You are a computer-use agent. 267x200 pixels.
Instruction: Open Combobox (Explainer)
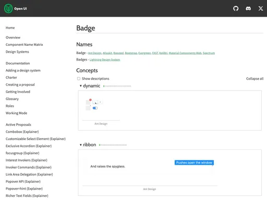(22, 132)
